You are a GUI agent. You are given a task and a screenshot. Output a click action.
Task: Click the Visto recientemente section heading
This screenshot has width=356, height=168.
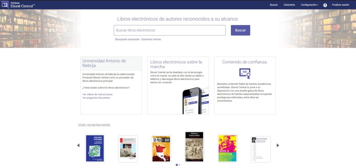94,125
